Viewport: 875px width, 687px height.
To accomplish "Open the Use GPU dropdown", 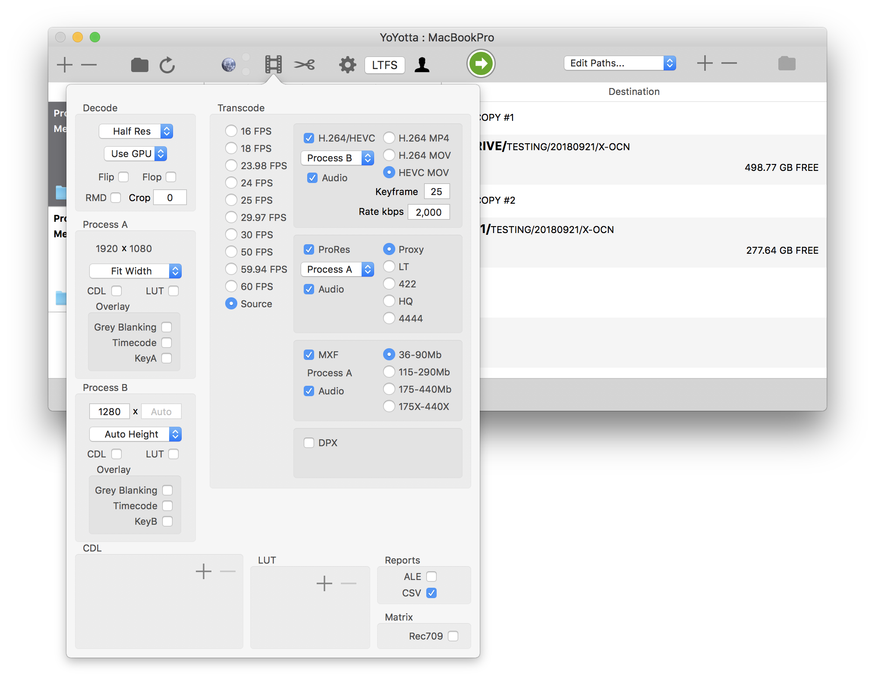I will pyautogui.click(x=135, y=154).
